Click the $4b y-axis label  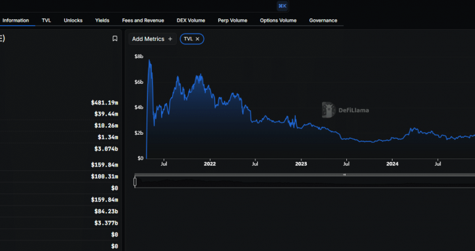click(139, 107)
